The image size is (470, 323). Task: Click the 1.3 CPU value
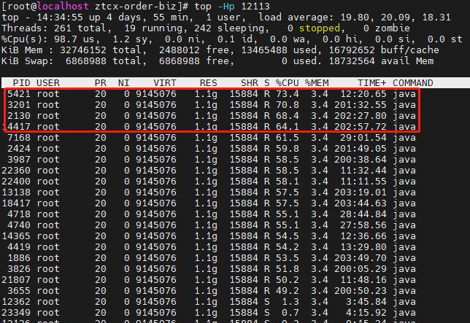[x=290, y=302]
